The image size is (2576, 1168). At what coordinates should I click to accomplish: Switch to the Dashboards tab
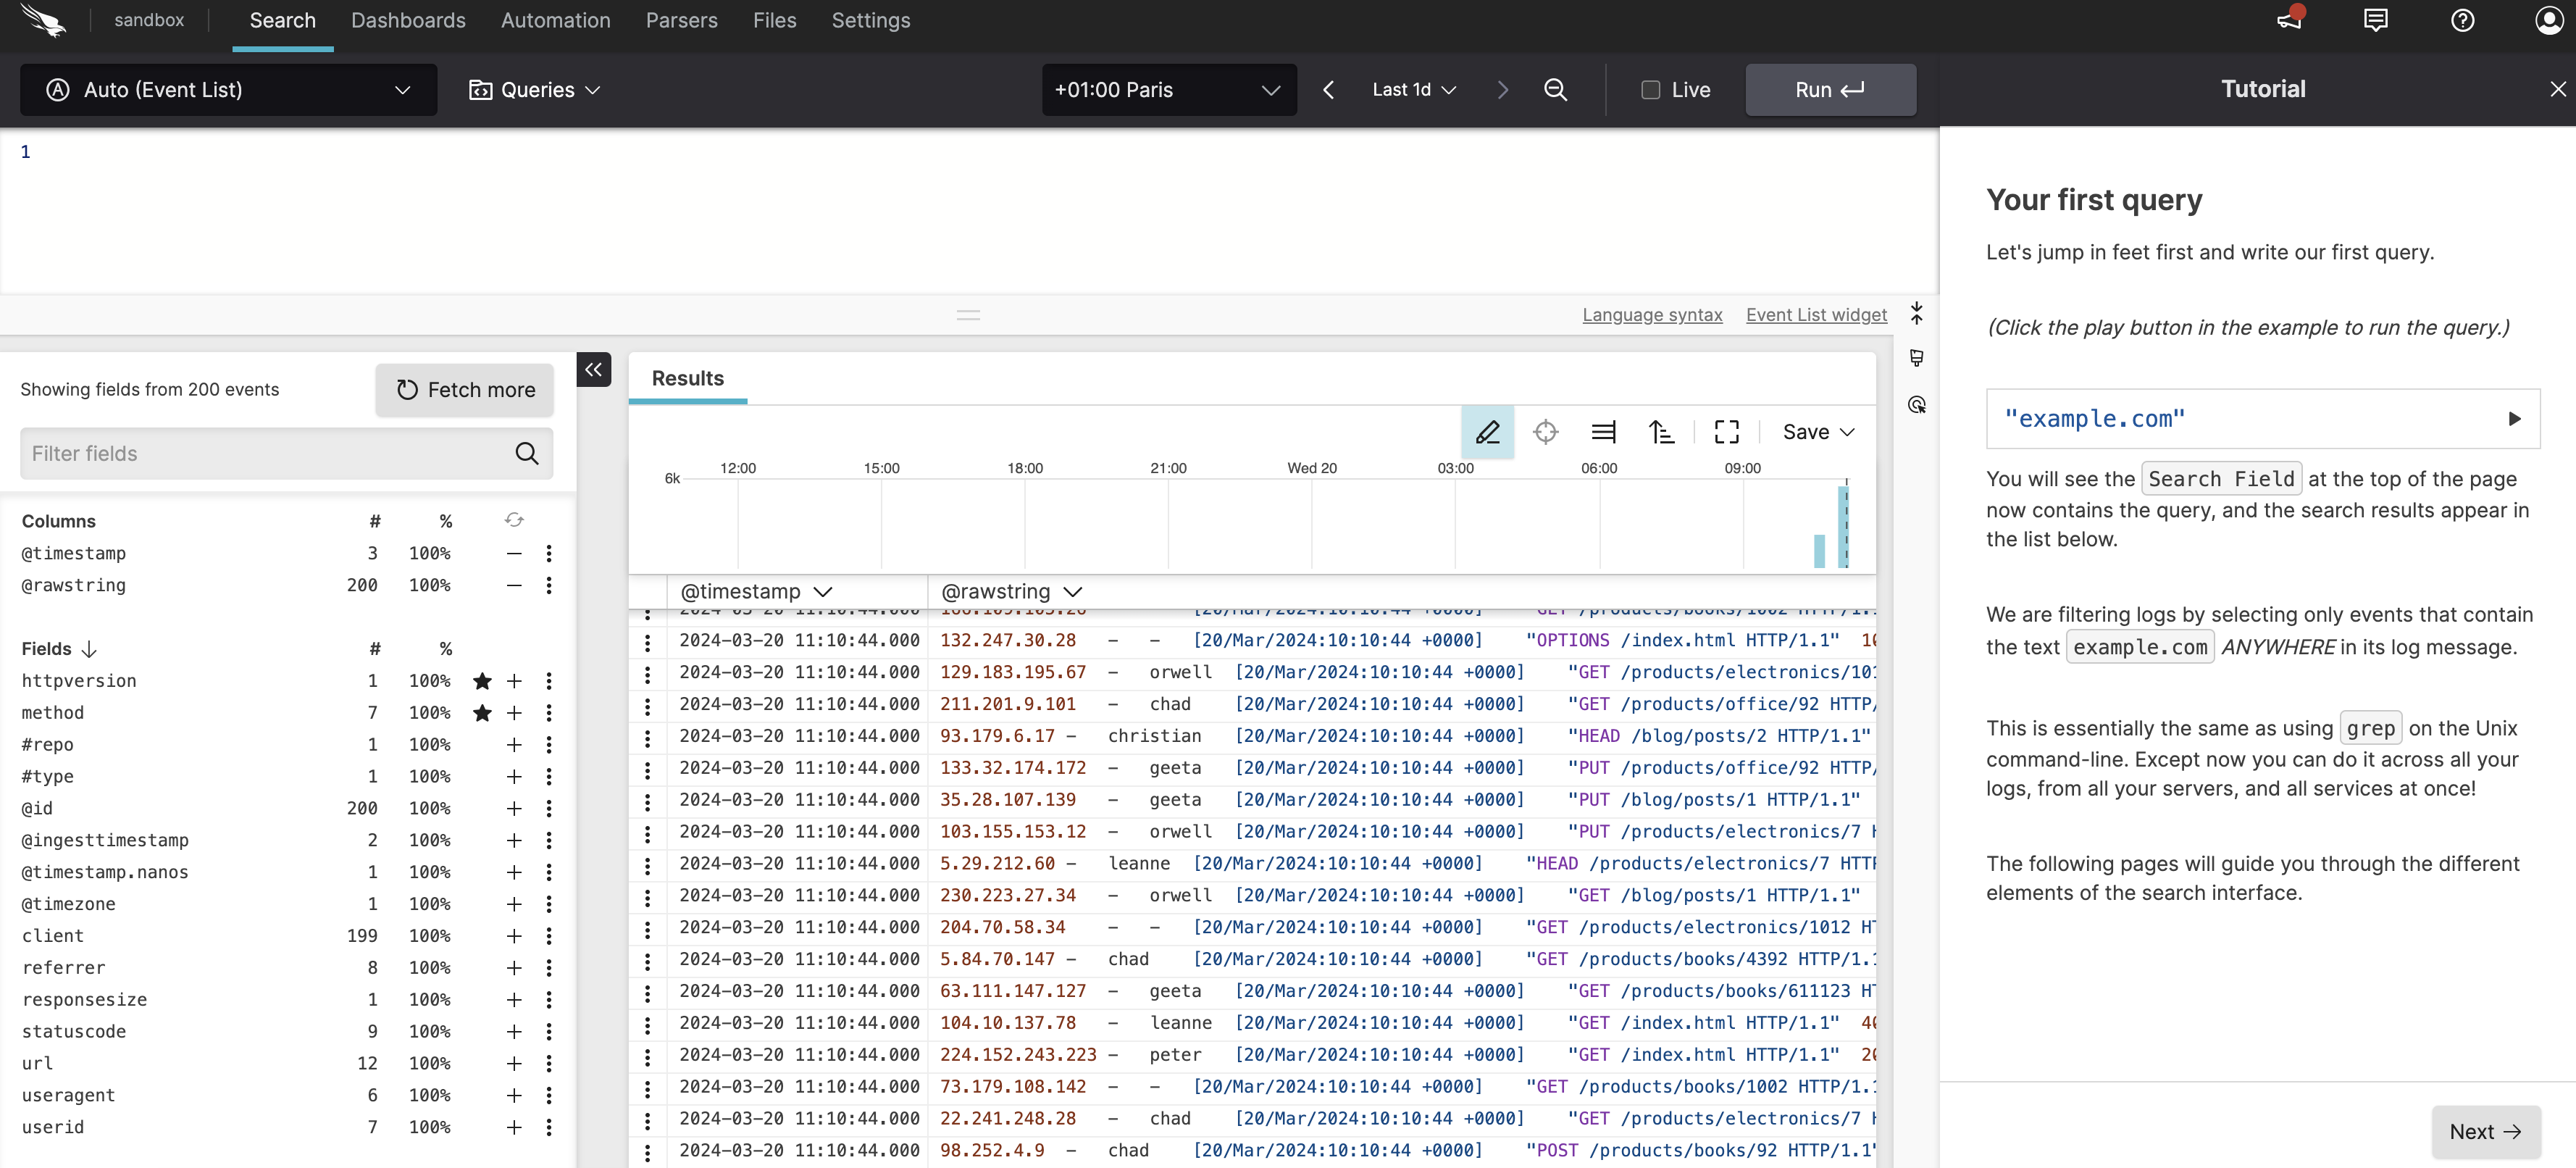408,21
